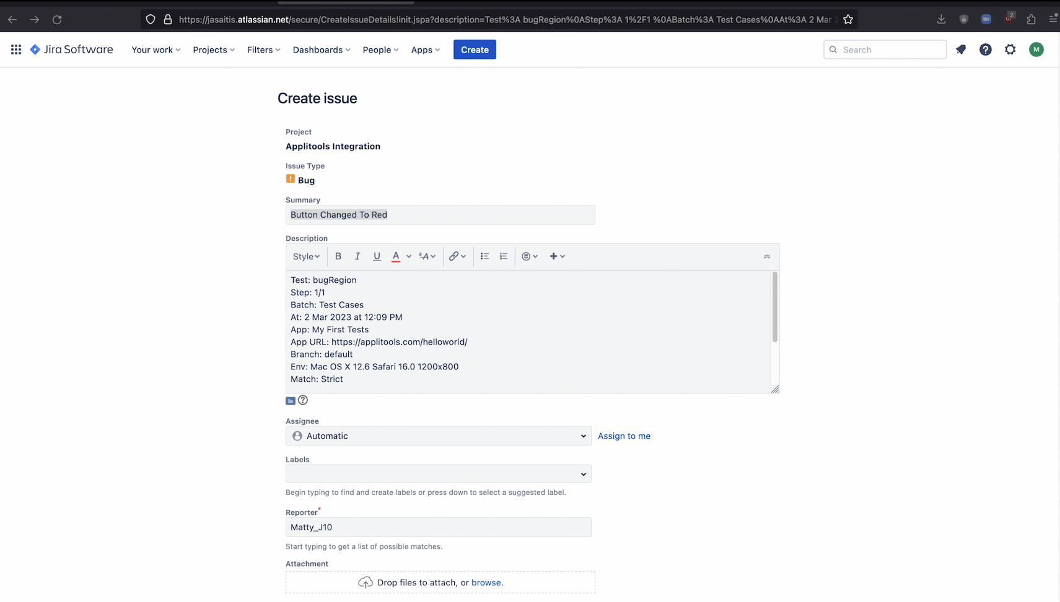Viewport: 1060px width, 602px height.
Task: Open the Your work menu
Action: tap(156, 49)
